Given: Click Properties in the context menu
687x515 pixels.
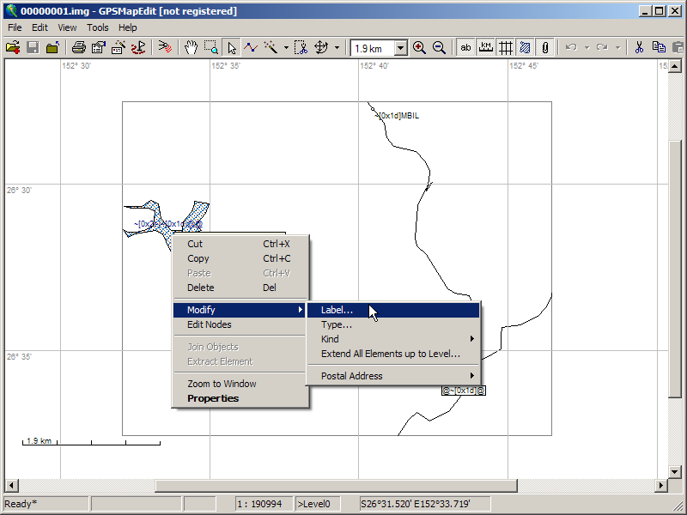Looking at the screenshot, I should 213,398.
